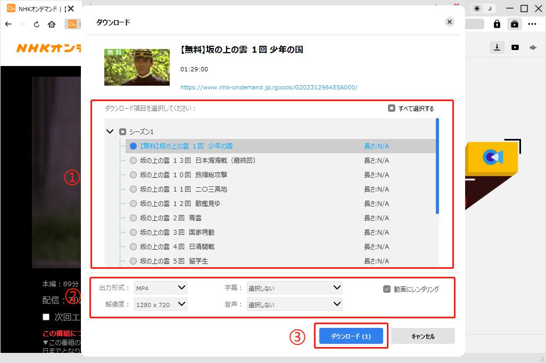Open the 字幕 dropdown
The width and height of the screenshot is (546, 363).
[294, 288]
